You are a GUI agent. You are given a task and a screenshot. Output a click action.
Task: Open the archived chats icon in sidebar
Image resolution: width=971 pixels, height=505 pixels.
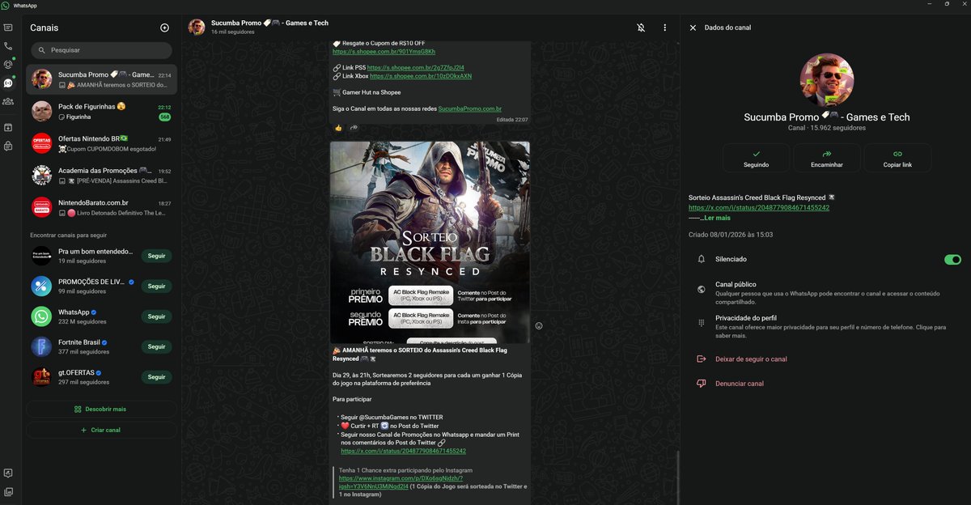point(8,127)
